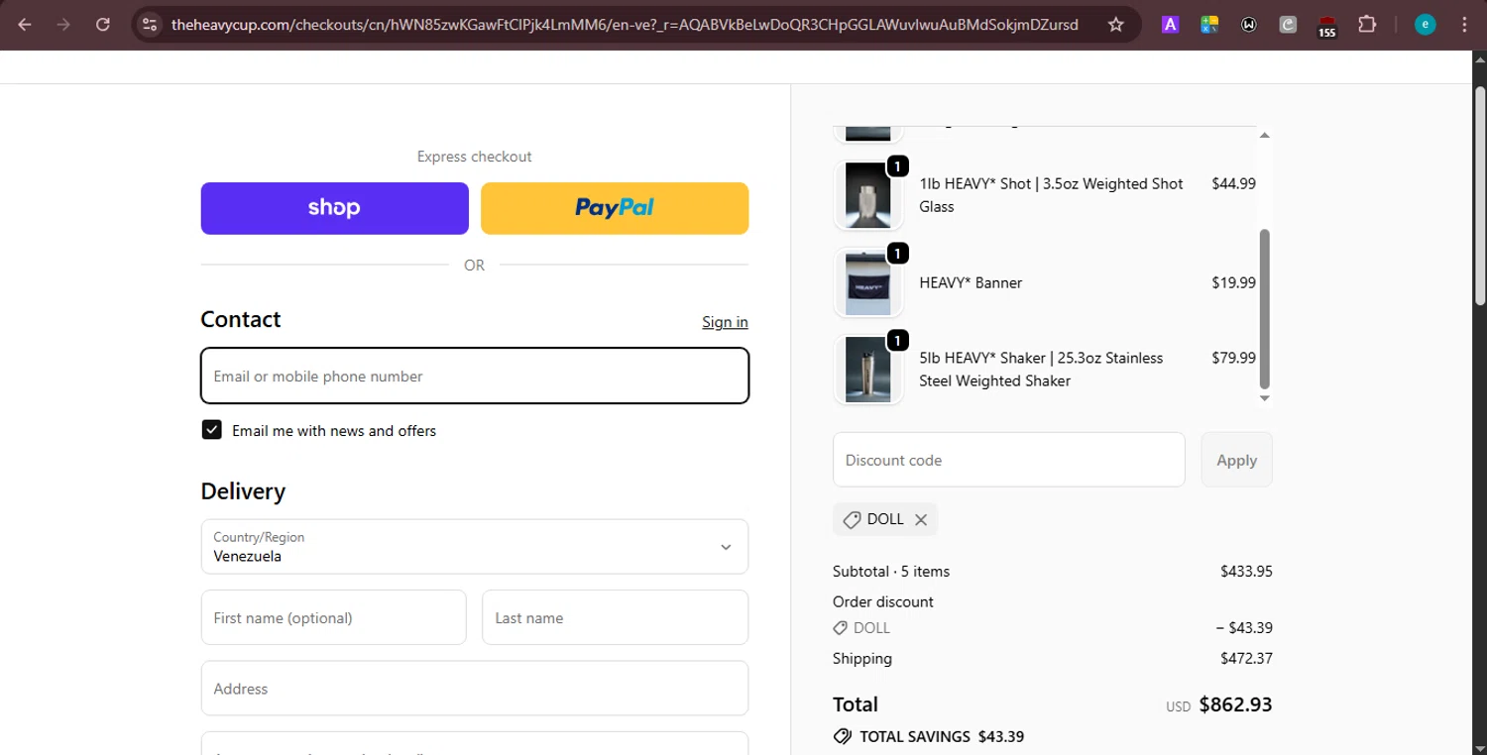Click the order summary scrollbar thumb
This screenshot has width=1487, height=755.
pos(1264,309)
